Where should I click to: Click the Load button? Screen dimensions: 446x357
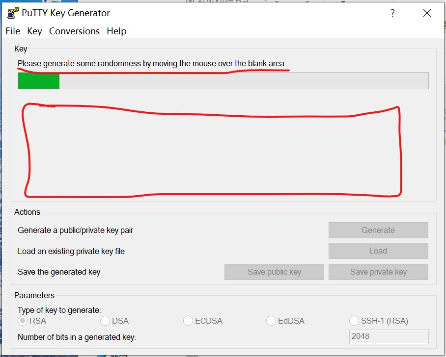click(x=378, y=251)
